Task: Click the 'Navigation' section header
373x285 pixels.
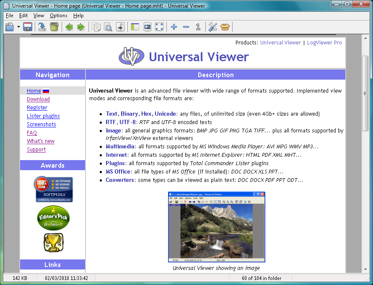Action: 52,75
